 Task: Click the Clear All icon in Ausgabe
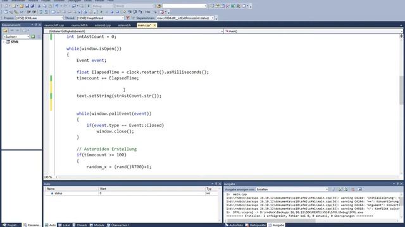point(353,189)
